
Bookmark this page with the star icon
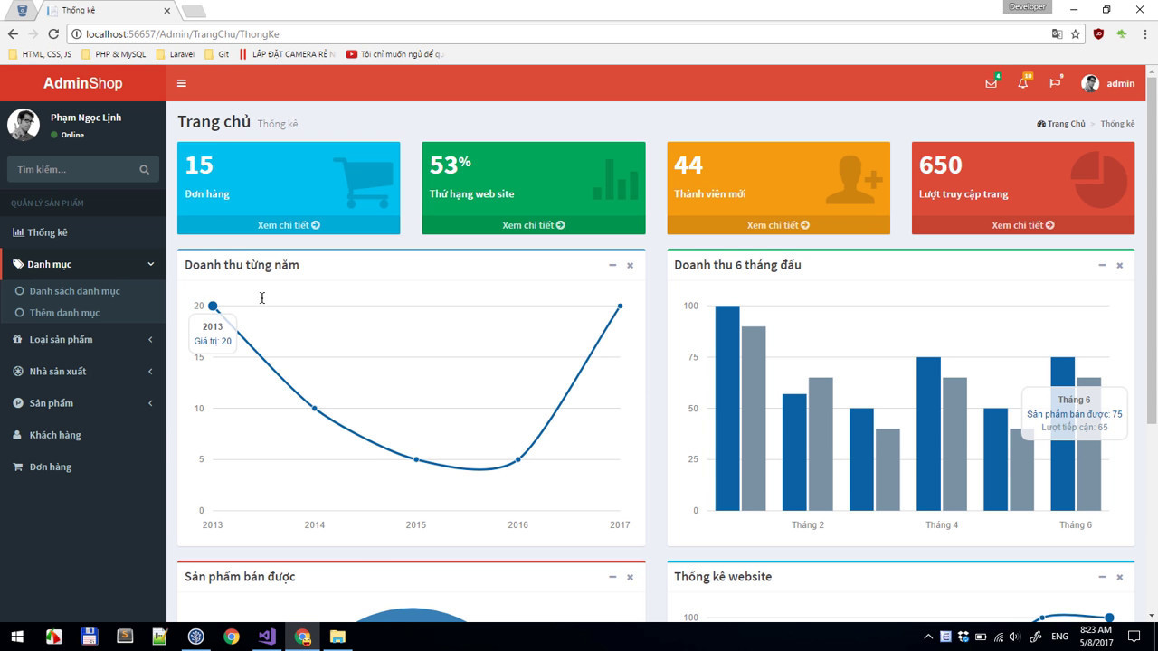[1076, 33]
